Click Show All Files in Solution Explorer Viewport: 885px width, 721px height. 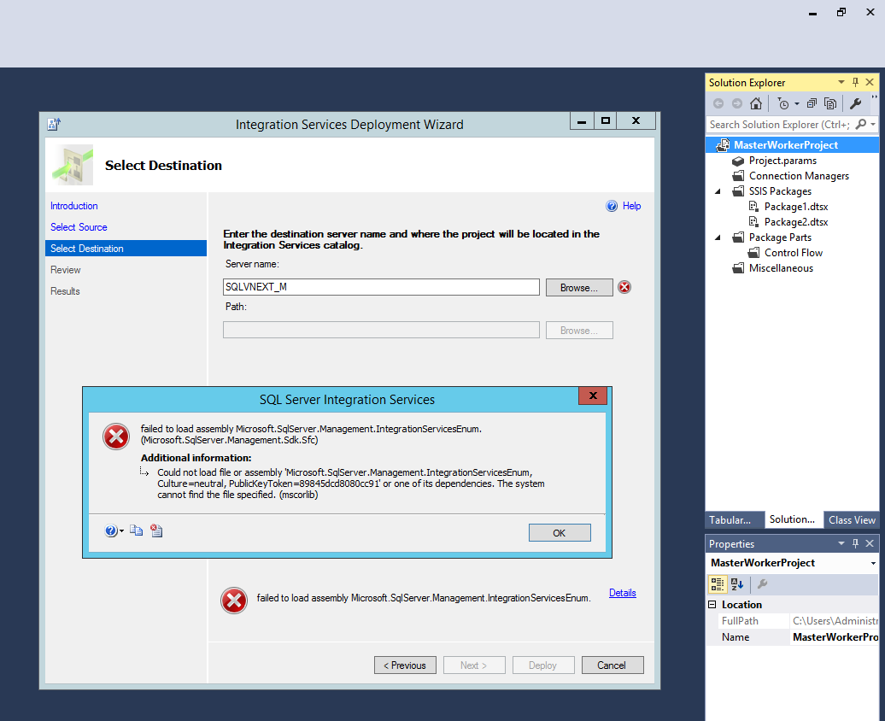pyautogui.click(x=830, y=103)
